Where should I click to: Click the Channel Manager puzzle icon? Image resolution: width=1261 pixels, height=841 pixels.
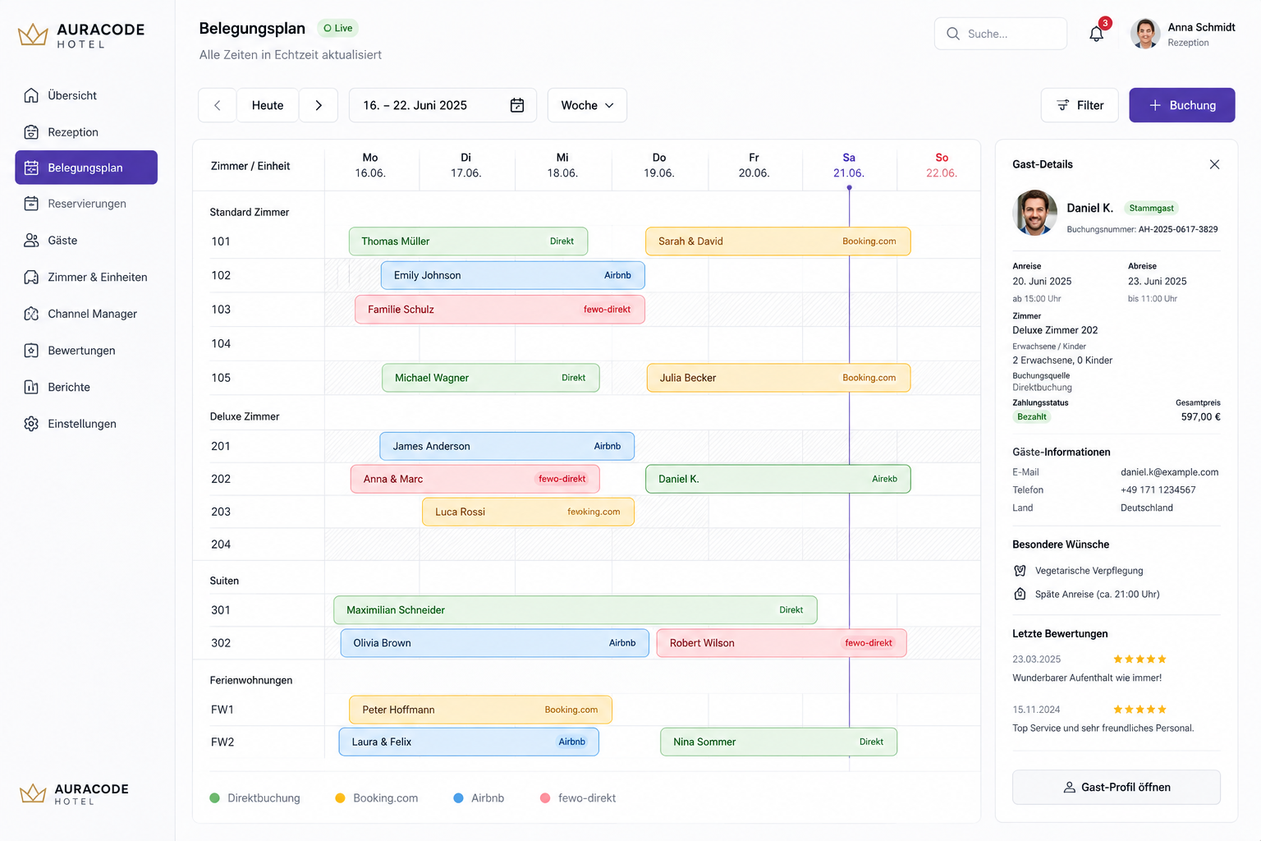31,314
